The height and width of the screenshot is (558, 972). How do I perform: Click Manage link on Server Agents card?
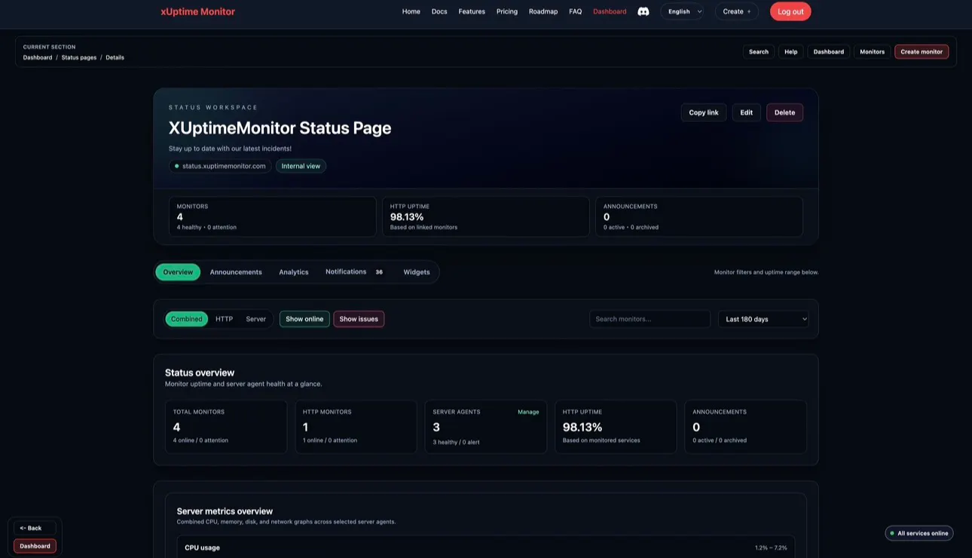[x=528, y=412]
